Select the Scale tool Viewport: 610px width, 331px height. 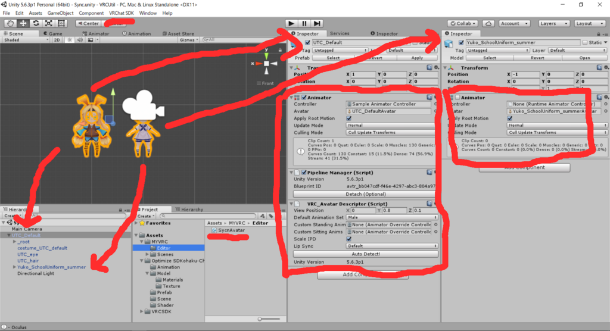49,23
